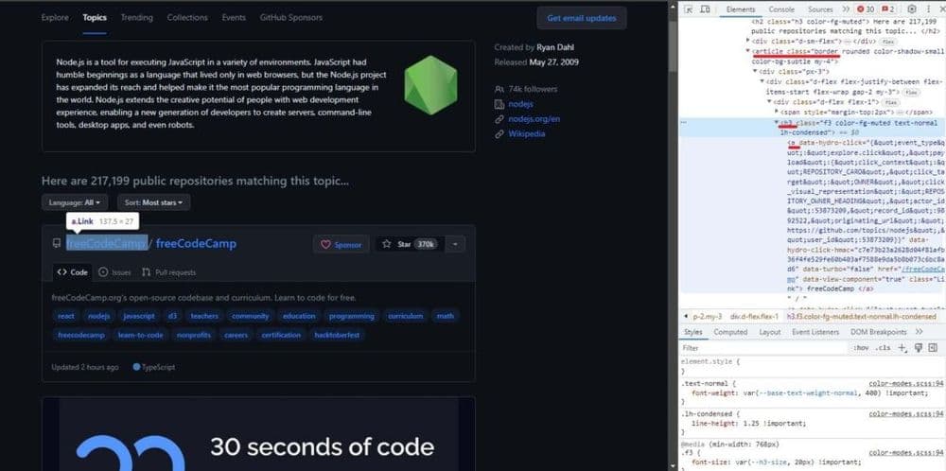The image size is (946, 471).
Task: Switch to the Sources panel tab
Action: click(820, 9)
